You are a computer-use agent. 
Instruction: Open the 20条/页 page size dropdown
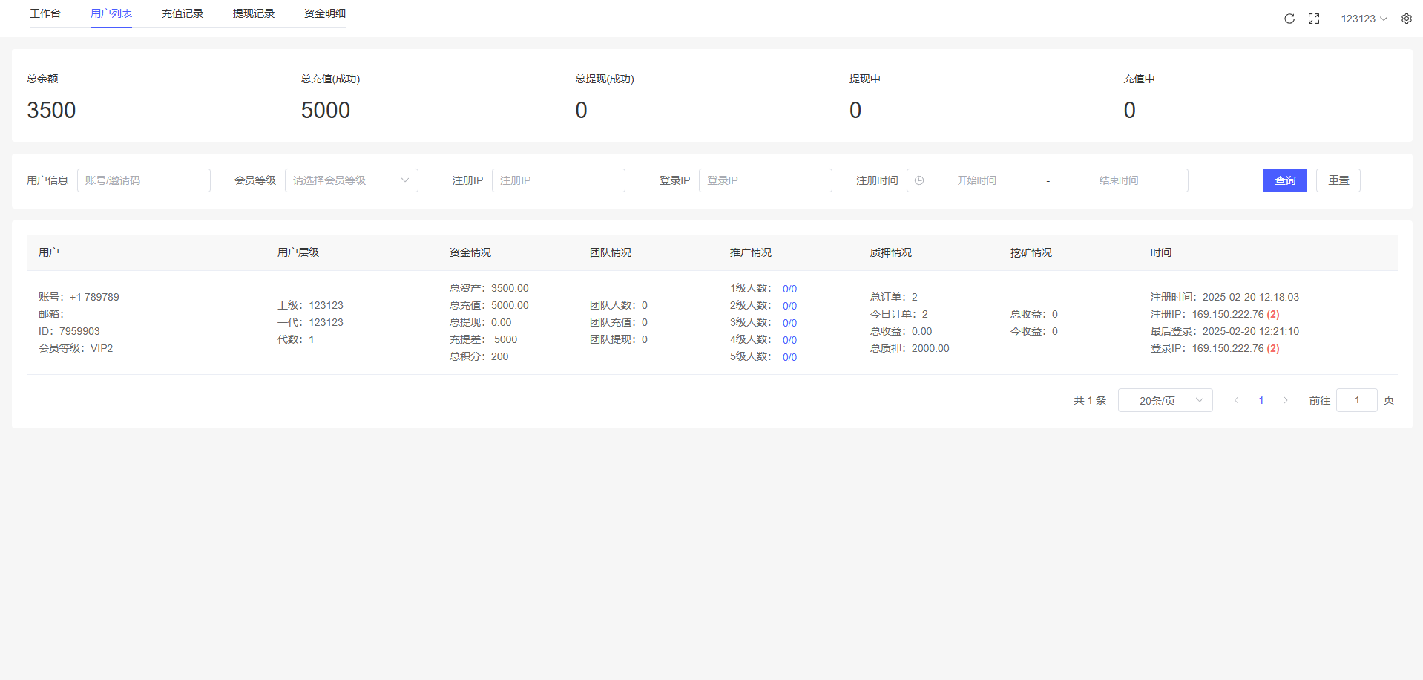[x=1165, y=400]
